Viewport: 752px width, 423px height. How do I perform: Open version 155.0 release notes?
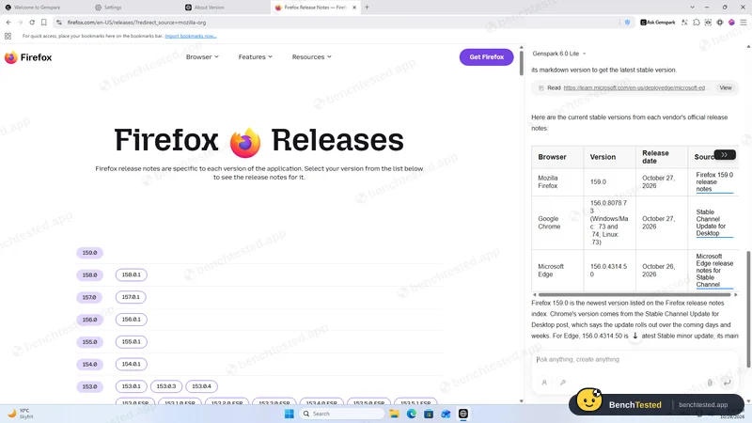pyautogui.click(x=89, y=342)
